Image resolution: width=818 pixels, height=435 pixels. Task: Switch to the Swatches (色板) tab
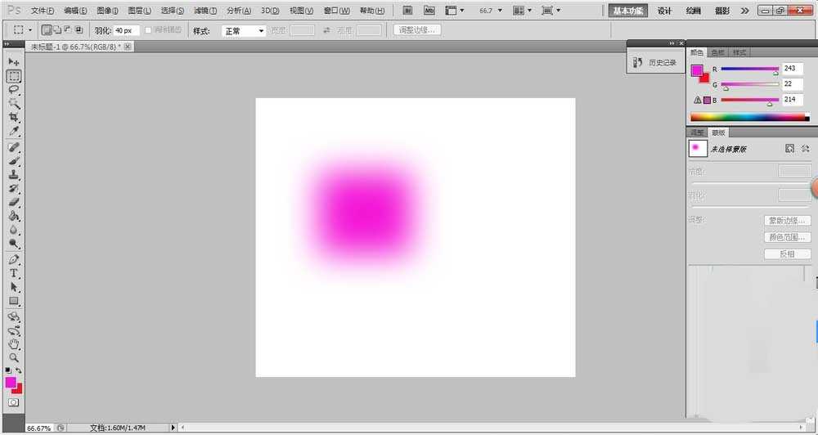coord(717,52)
